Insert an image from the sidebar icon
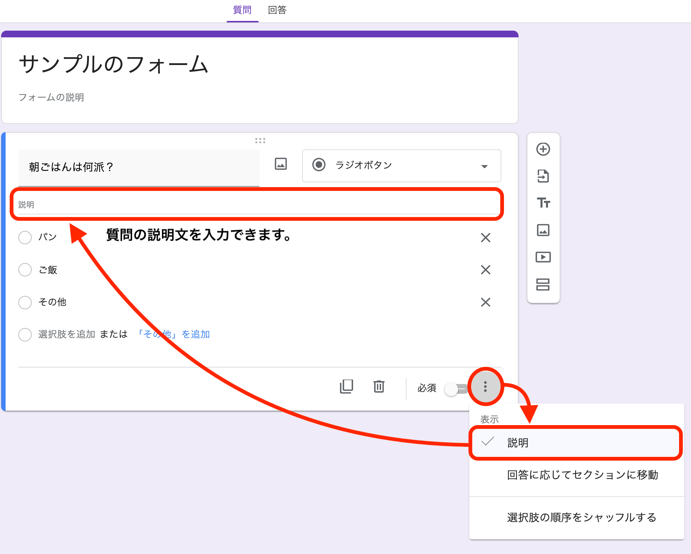Image resolution: width=691 pixels, height=554 pixels. [543, 230]
